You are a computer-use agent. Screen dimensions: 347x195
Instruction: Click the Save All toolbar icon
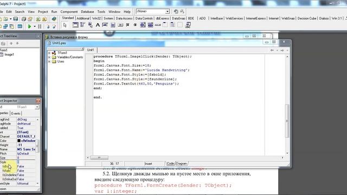(x=24, y=19)
